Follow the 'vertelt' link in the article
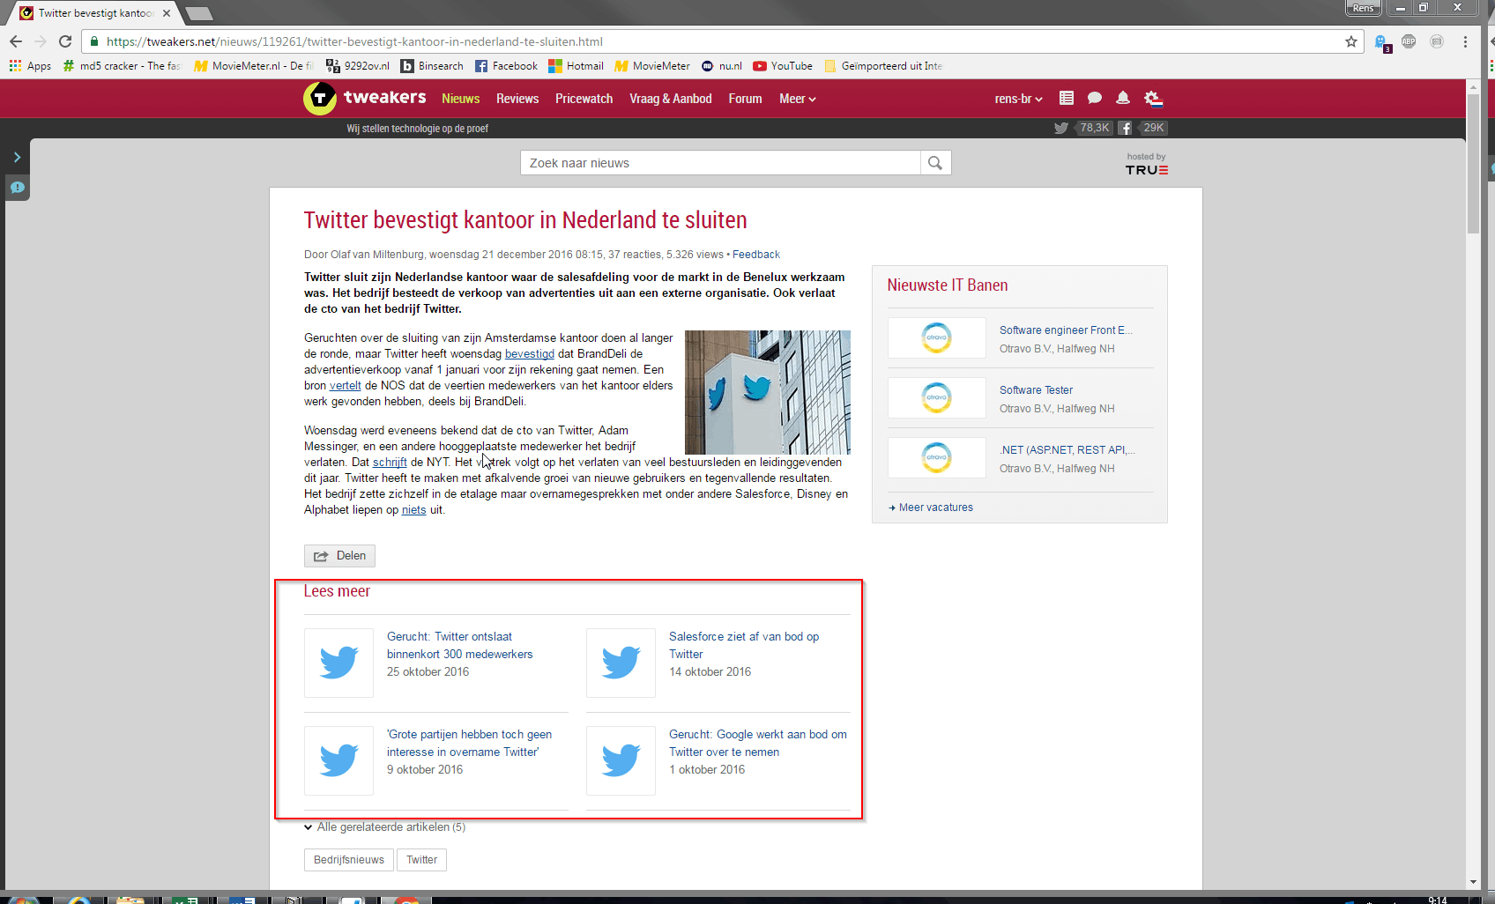 coord(346,386)
